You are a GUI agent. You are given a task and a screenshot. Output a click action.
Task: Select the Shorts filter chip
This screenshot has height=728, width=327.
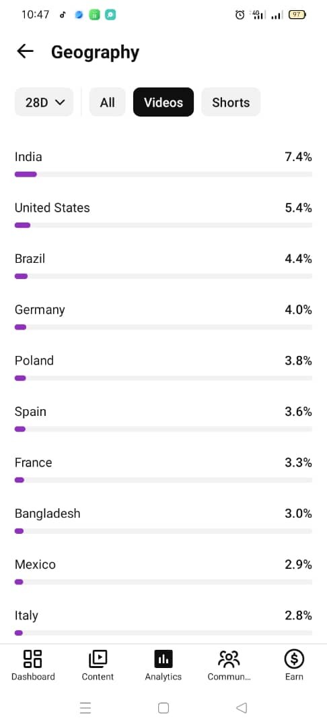pos(231,102)
